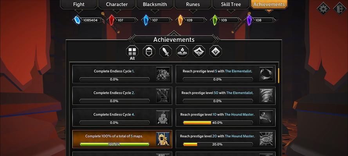Click the red crystal resource icon
Screen dimensions: 348x156
click(112, 20)
